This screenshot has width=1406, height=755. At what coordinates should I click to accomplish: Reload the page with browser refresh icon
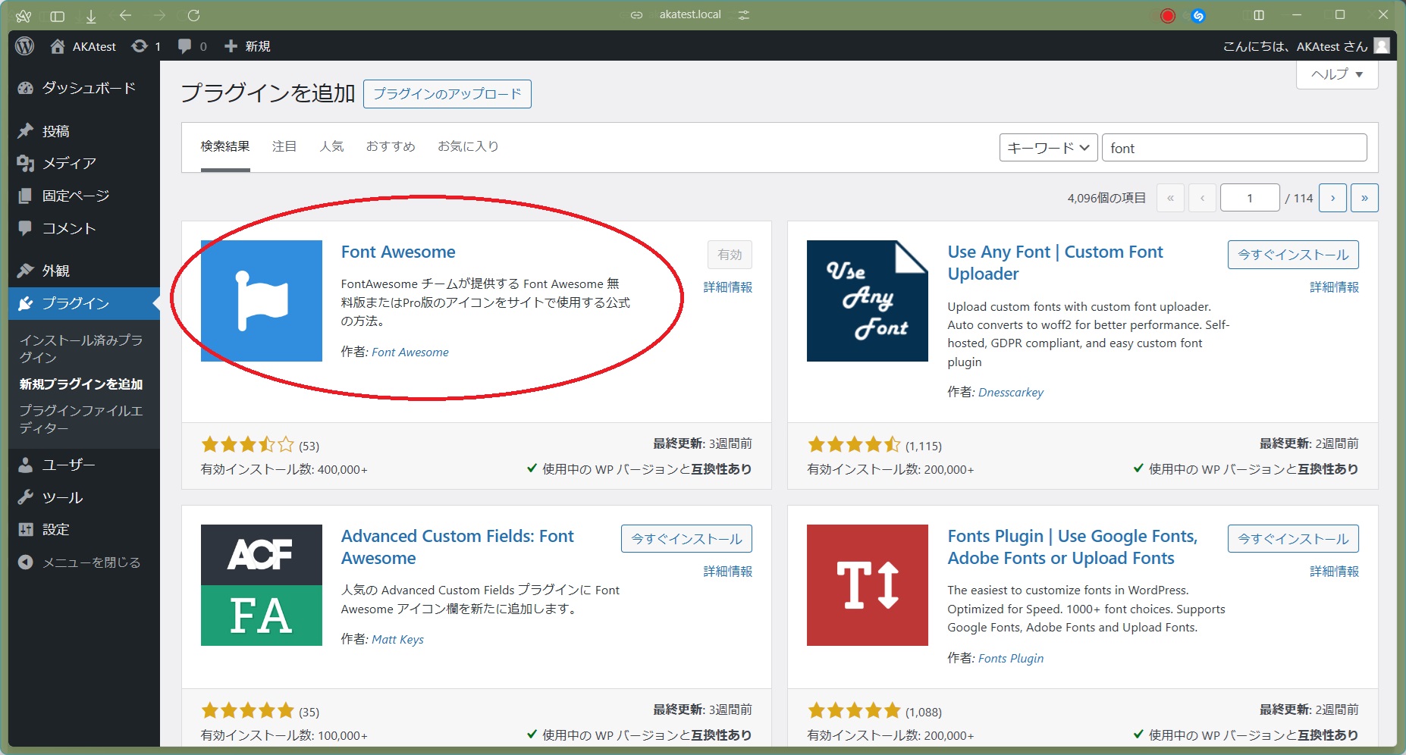pos(193,15)
